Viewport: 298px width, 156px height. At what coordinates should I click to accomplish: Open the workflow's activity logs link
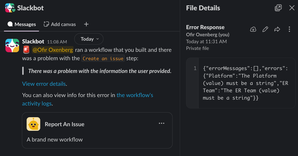(x=88, y=99)
